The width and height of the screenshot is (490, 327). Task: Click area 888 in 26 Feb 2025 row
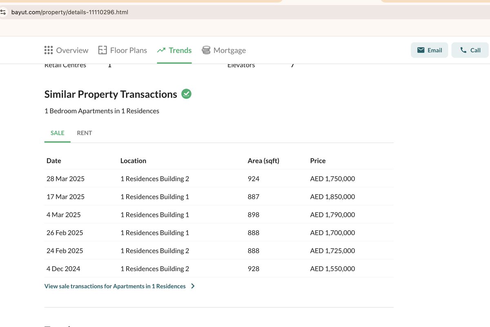click(254, 233)
